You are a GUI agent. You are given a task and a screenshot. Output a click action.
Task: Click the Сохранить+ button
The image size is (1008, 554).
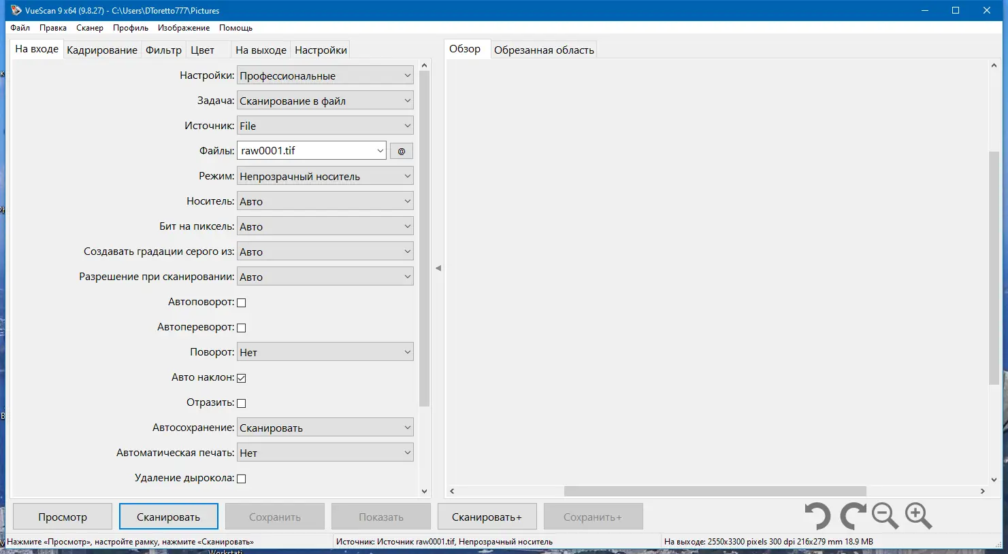tap(593, 517)
